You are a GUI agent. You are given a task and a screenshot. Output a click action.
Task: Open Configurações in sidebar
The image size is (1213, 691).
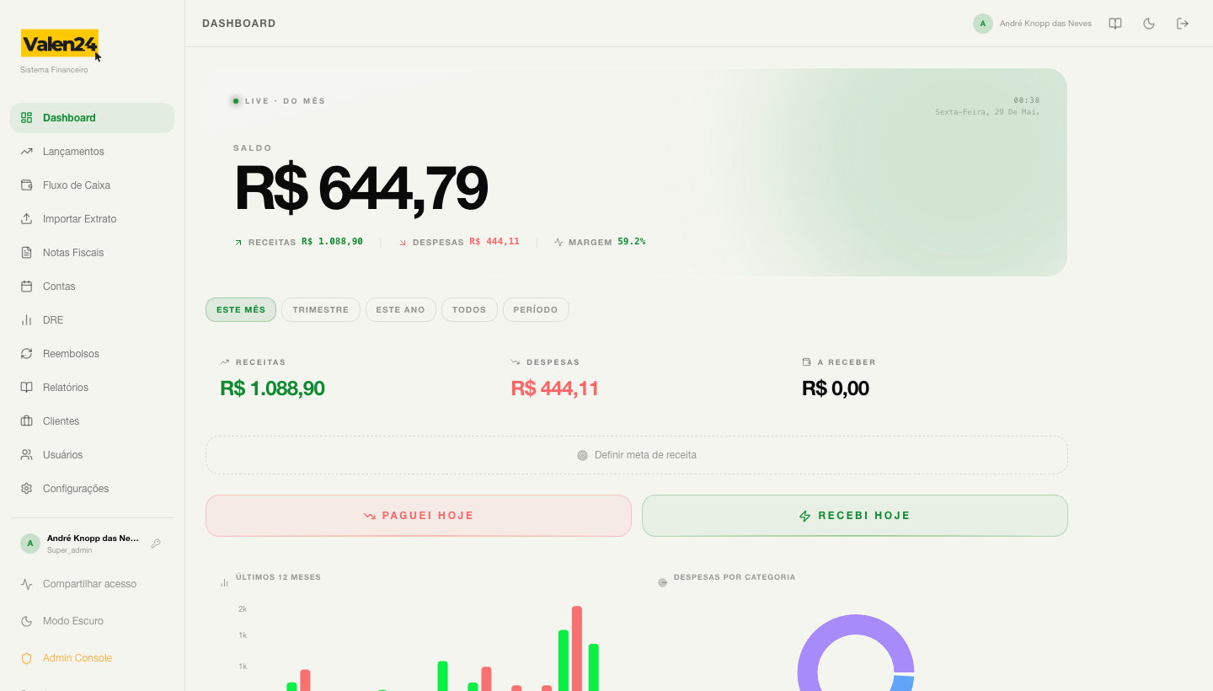tap(92, 489)
